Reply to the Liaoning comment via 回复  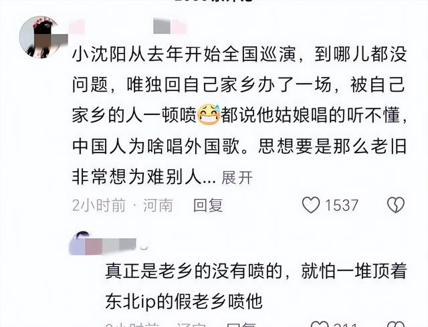pyautogui.click(x=241, y=325)
